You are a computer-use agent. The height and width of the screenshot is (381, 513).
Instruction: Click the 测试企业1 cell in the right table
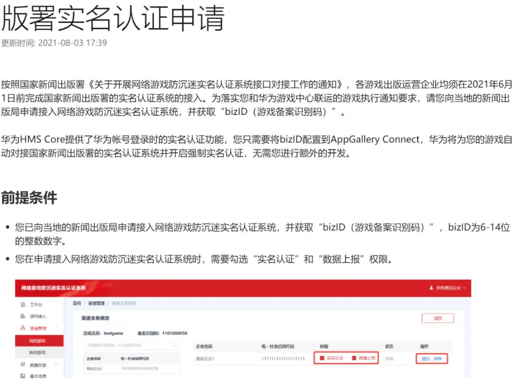coord(205,358)
